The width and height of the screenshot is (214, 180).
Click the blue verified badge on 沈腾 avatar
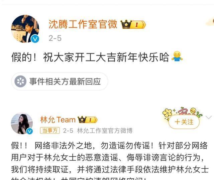click(35, 39)
